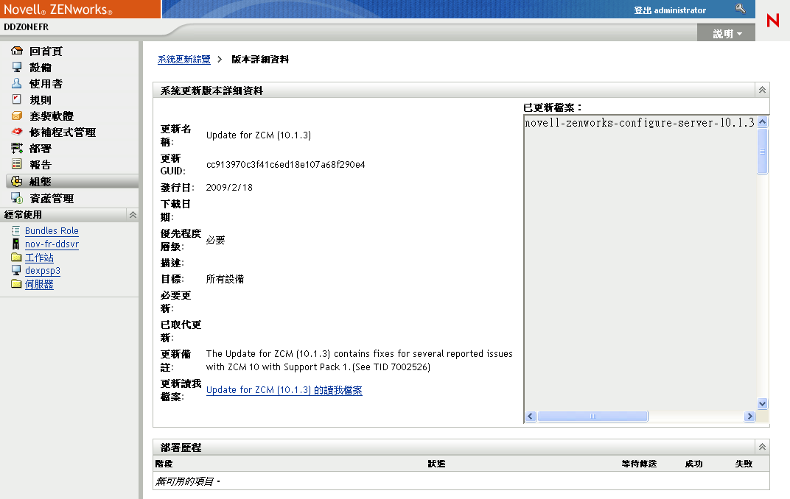Click file list scroll up arrow
Image resolution: width=790 pixels, height=499 pixels.
pyautogui.click(x=762, y=121)
